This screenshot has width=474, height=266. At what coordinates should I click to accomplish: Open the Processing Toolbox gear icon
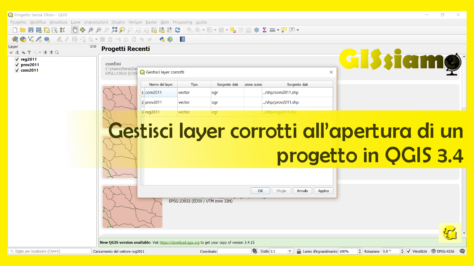click(x=256, y=30)
